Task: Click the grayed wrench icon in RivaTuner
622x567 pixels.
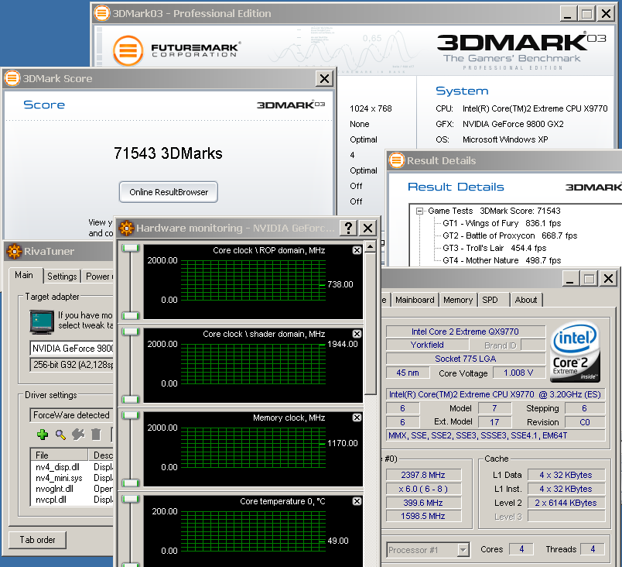Action: point(78,435)
